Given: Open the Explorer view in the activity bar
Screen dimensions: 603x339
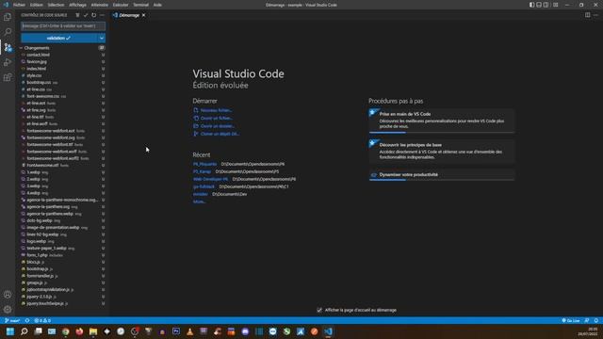Looking at the screenshot, I should click(8, 17).
